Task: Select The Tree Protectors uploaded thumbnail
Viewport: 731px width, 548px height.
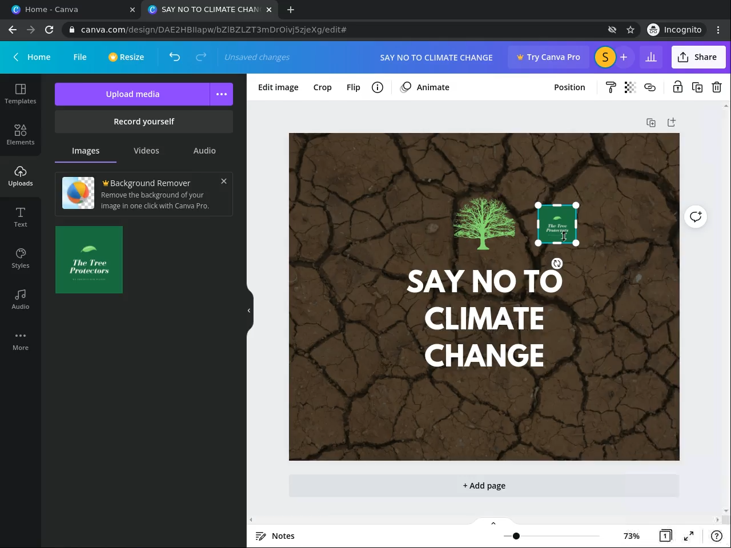Action: [x=89, y=260]
